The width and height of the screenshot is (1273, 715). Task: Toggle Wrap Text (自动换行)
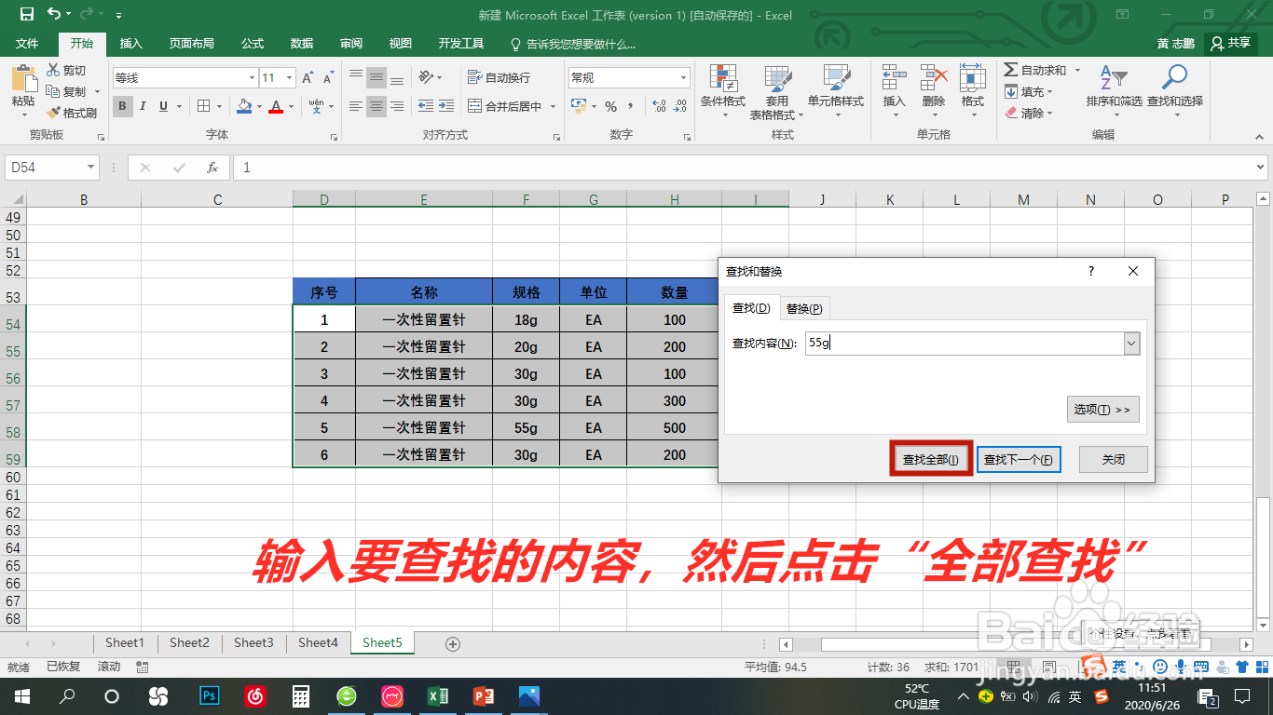pos(499,78)
